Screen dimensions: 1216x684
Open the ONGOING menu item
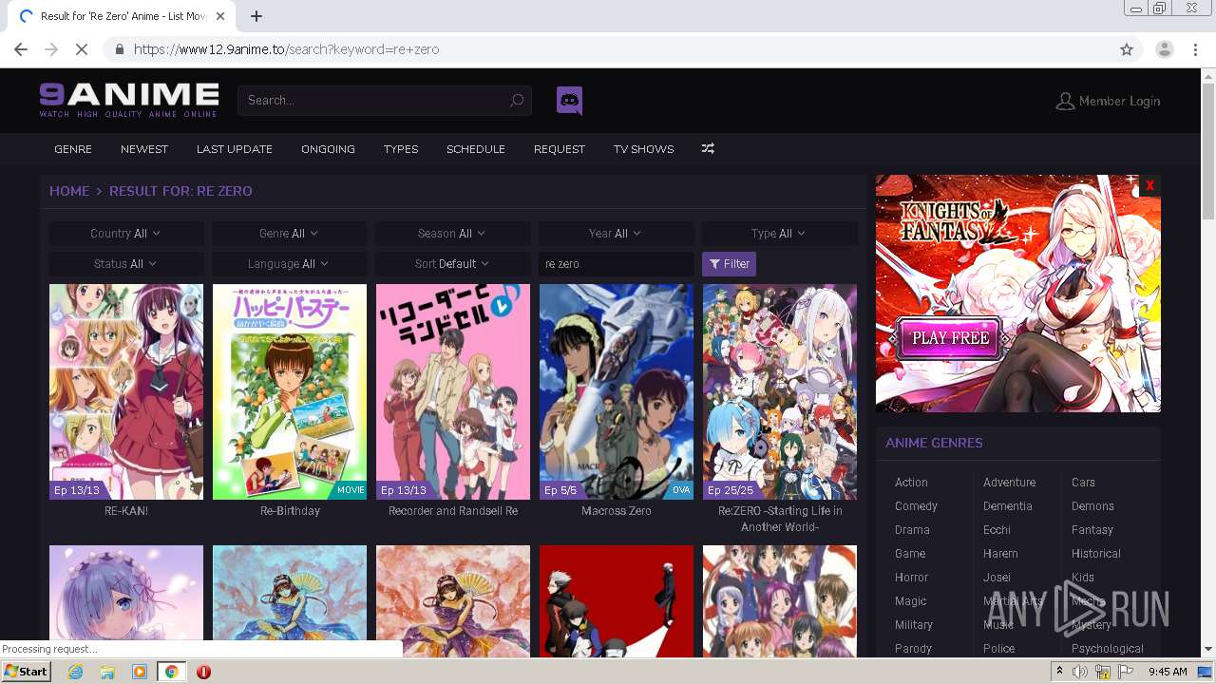328,149
